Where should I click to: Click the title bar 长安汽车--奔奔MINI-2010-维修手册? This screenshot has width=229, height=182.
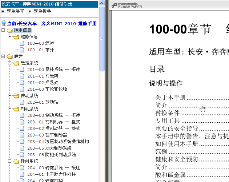click(49, 4)
